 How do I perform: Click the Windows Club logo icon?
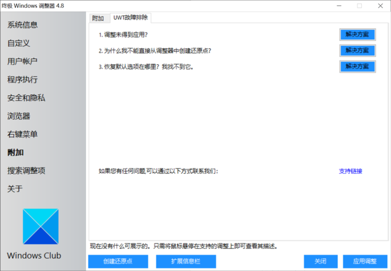[41, 226]
